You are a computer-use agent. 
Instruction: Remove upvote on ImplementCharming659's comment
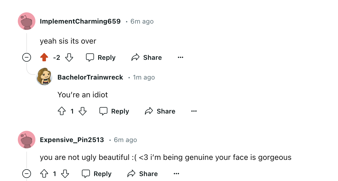pos(44,57)
